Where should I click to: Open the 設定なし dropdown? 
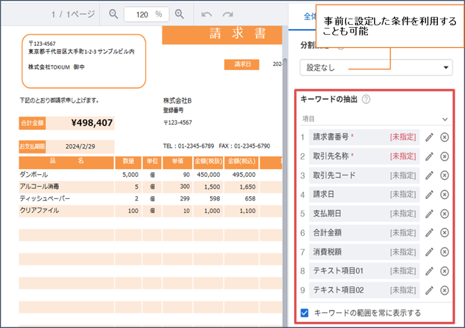click(x=375, y=67)
